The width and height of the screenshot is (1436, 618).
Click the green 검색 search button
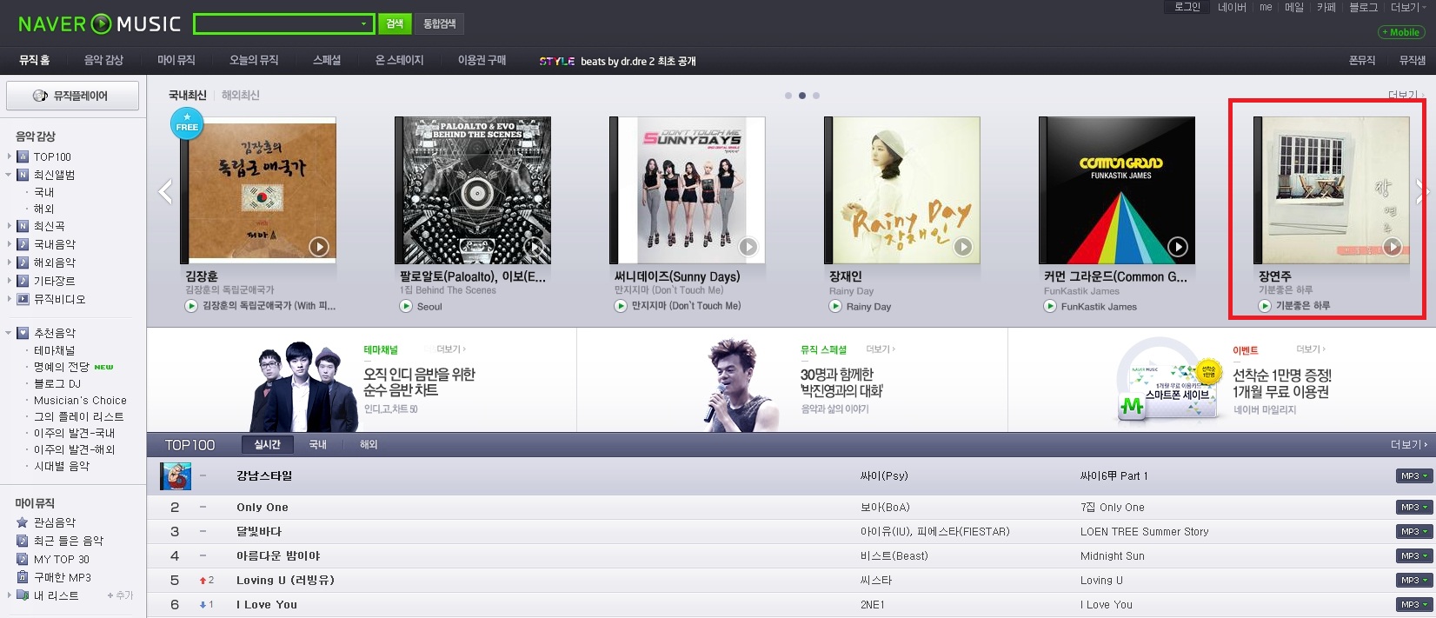tap(395, 23)
